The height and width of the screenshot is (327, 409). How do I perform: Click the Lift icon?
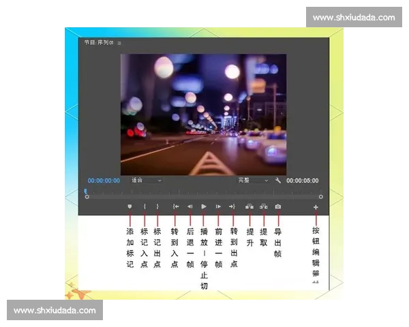(x=249, y=206)
